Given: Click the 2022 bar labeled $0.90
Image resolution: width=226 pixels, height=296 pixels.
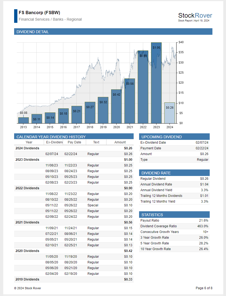Looking at the screenshot, I should [143, 87].
